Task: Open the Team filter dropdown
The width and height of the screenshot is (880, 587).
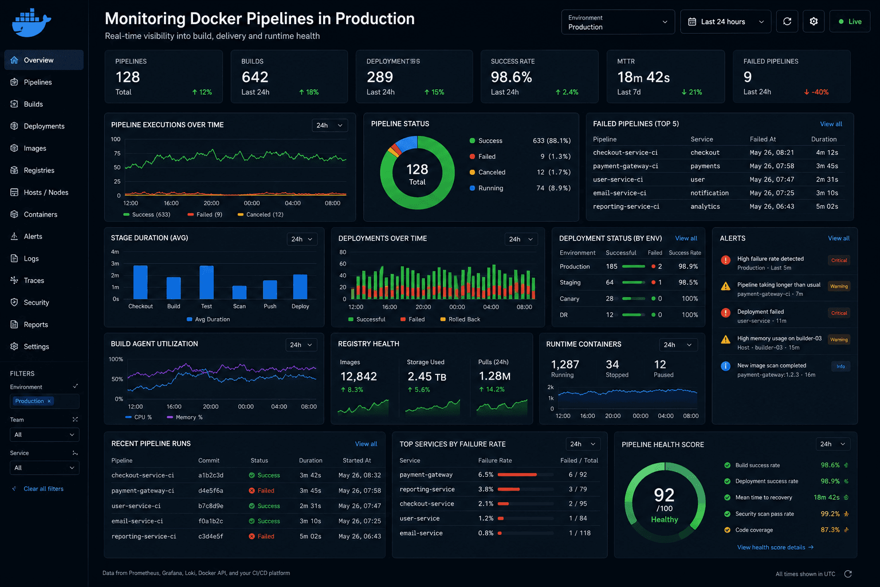Action: (x=45, y=435)
